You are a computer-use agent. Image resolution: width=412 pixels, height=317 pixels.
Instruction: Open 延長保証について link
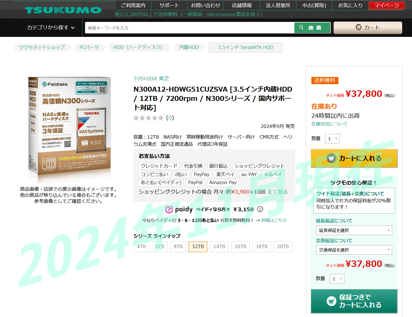(x=334, y=221)
